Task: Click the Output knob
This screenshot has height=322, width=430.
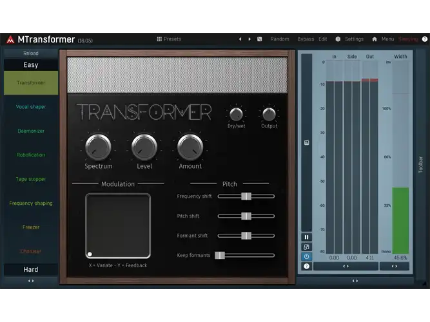Action: [x=269, y=114]
